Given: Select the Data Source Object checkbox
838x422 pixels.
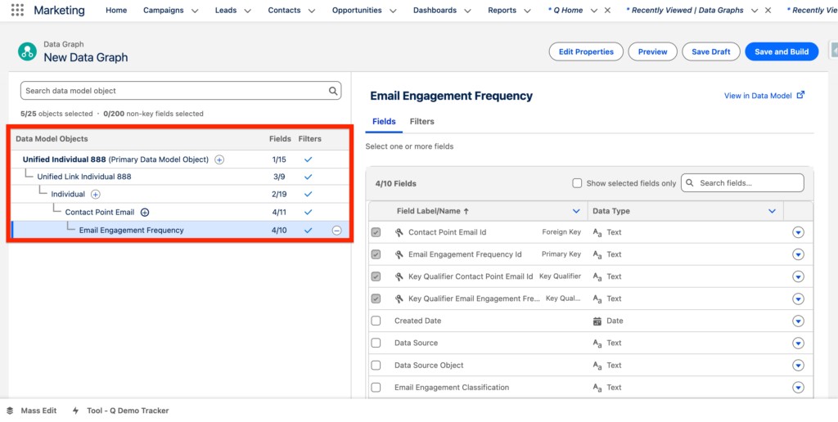Looking at the screenshot, I should 376,366.
